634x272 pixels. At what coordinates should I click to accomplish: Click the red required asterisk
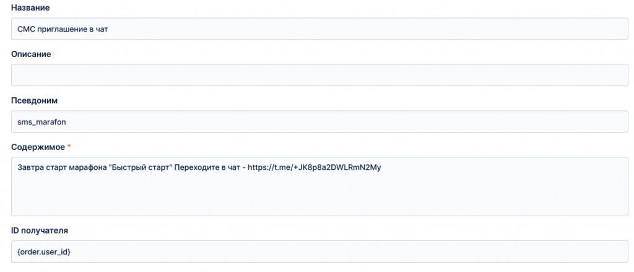tap(69, 146)
